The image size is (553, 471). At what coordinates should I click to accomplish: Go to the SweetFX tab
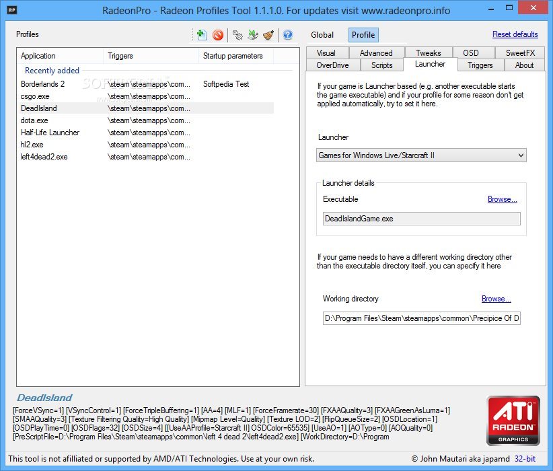520,53
